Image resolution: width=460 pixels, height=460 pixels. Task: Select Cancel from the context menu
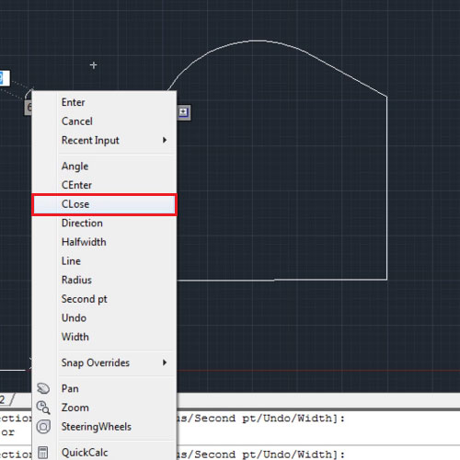[104, 121]
